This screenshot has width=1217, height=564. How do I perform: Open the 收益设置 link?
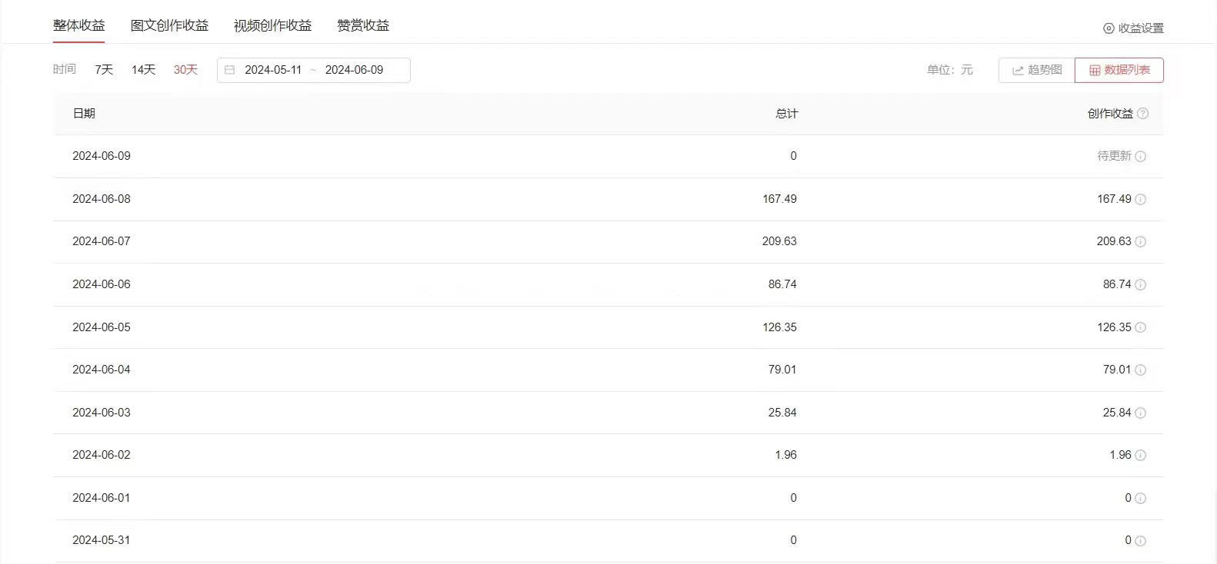tap(1141, 28)
